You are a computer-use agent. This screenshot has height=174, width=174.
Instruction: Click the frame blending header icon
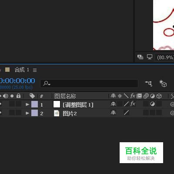(139, 96)
